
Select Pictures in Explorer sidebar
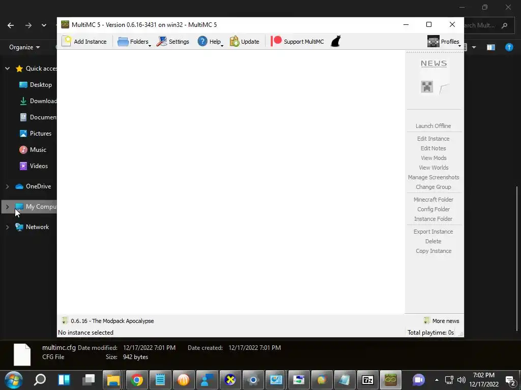tap(36, 134)
